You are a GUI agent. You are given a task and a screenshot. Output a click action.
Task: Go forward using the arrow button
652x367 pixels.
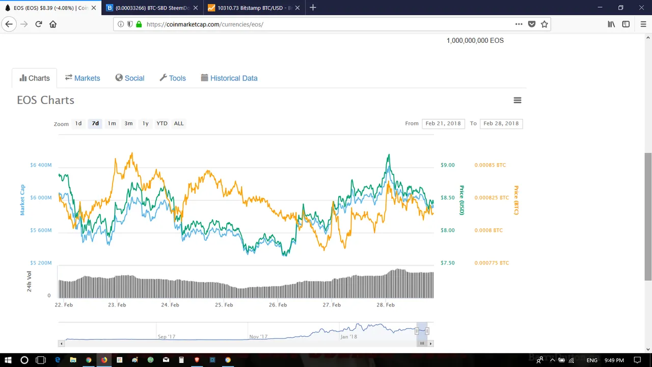[24, 24]
